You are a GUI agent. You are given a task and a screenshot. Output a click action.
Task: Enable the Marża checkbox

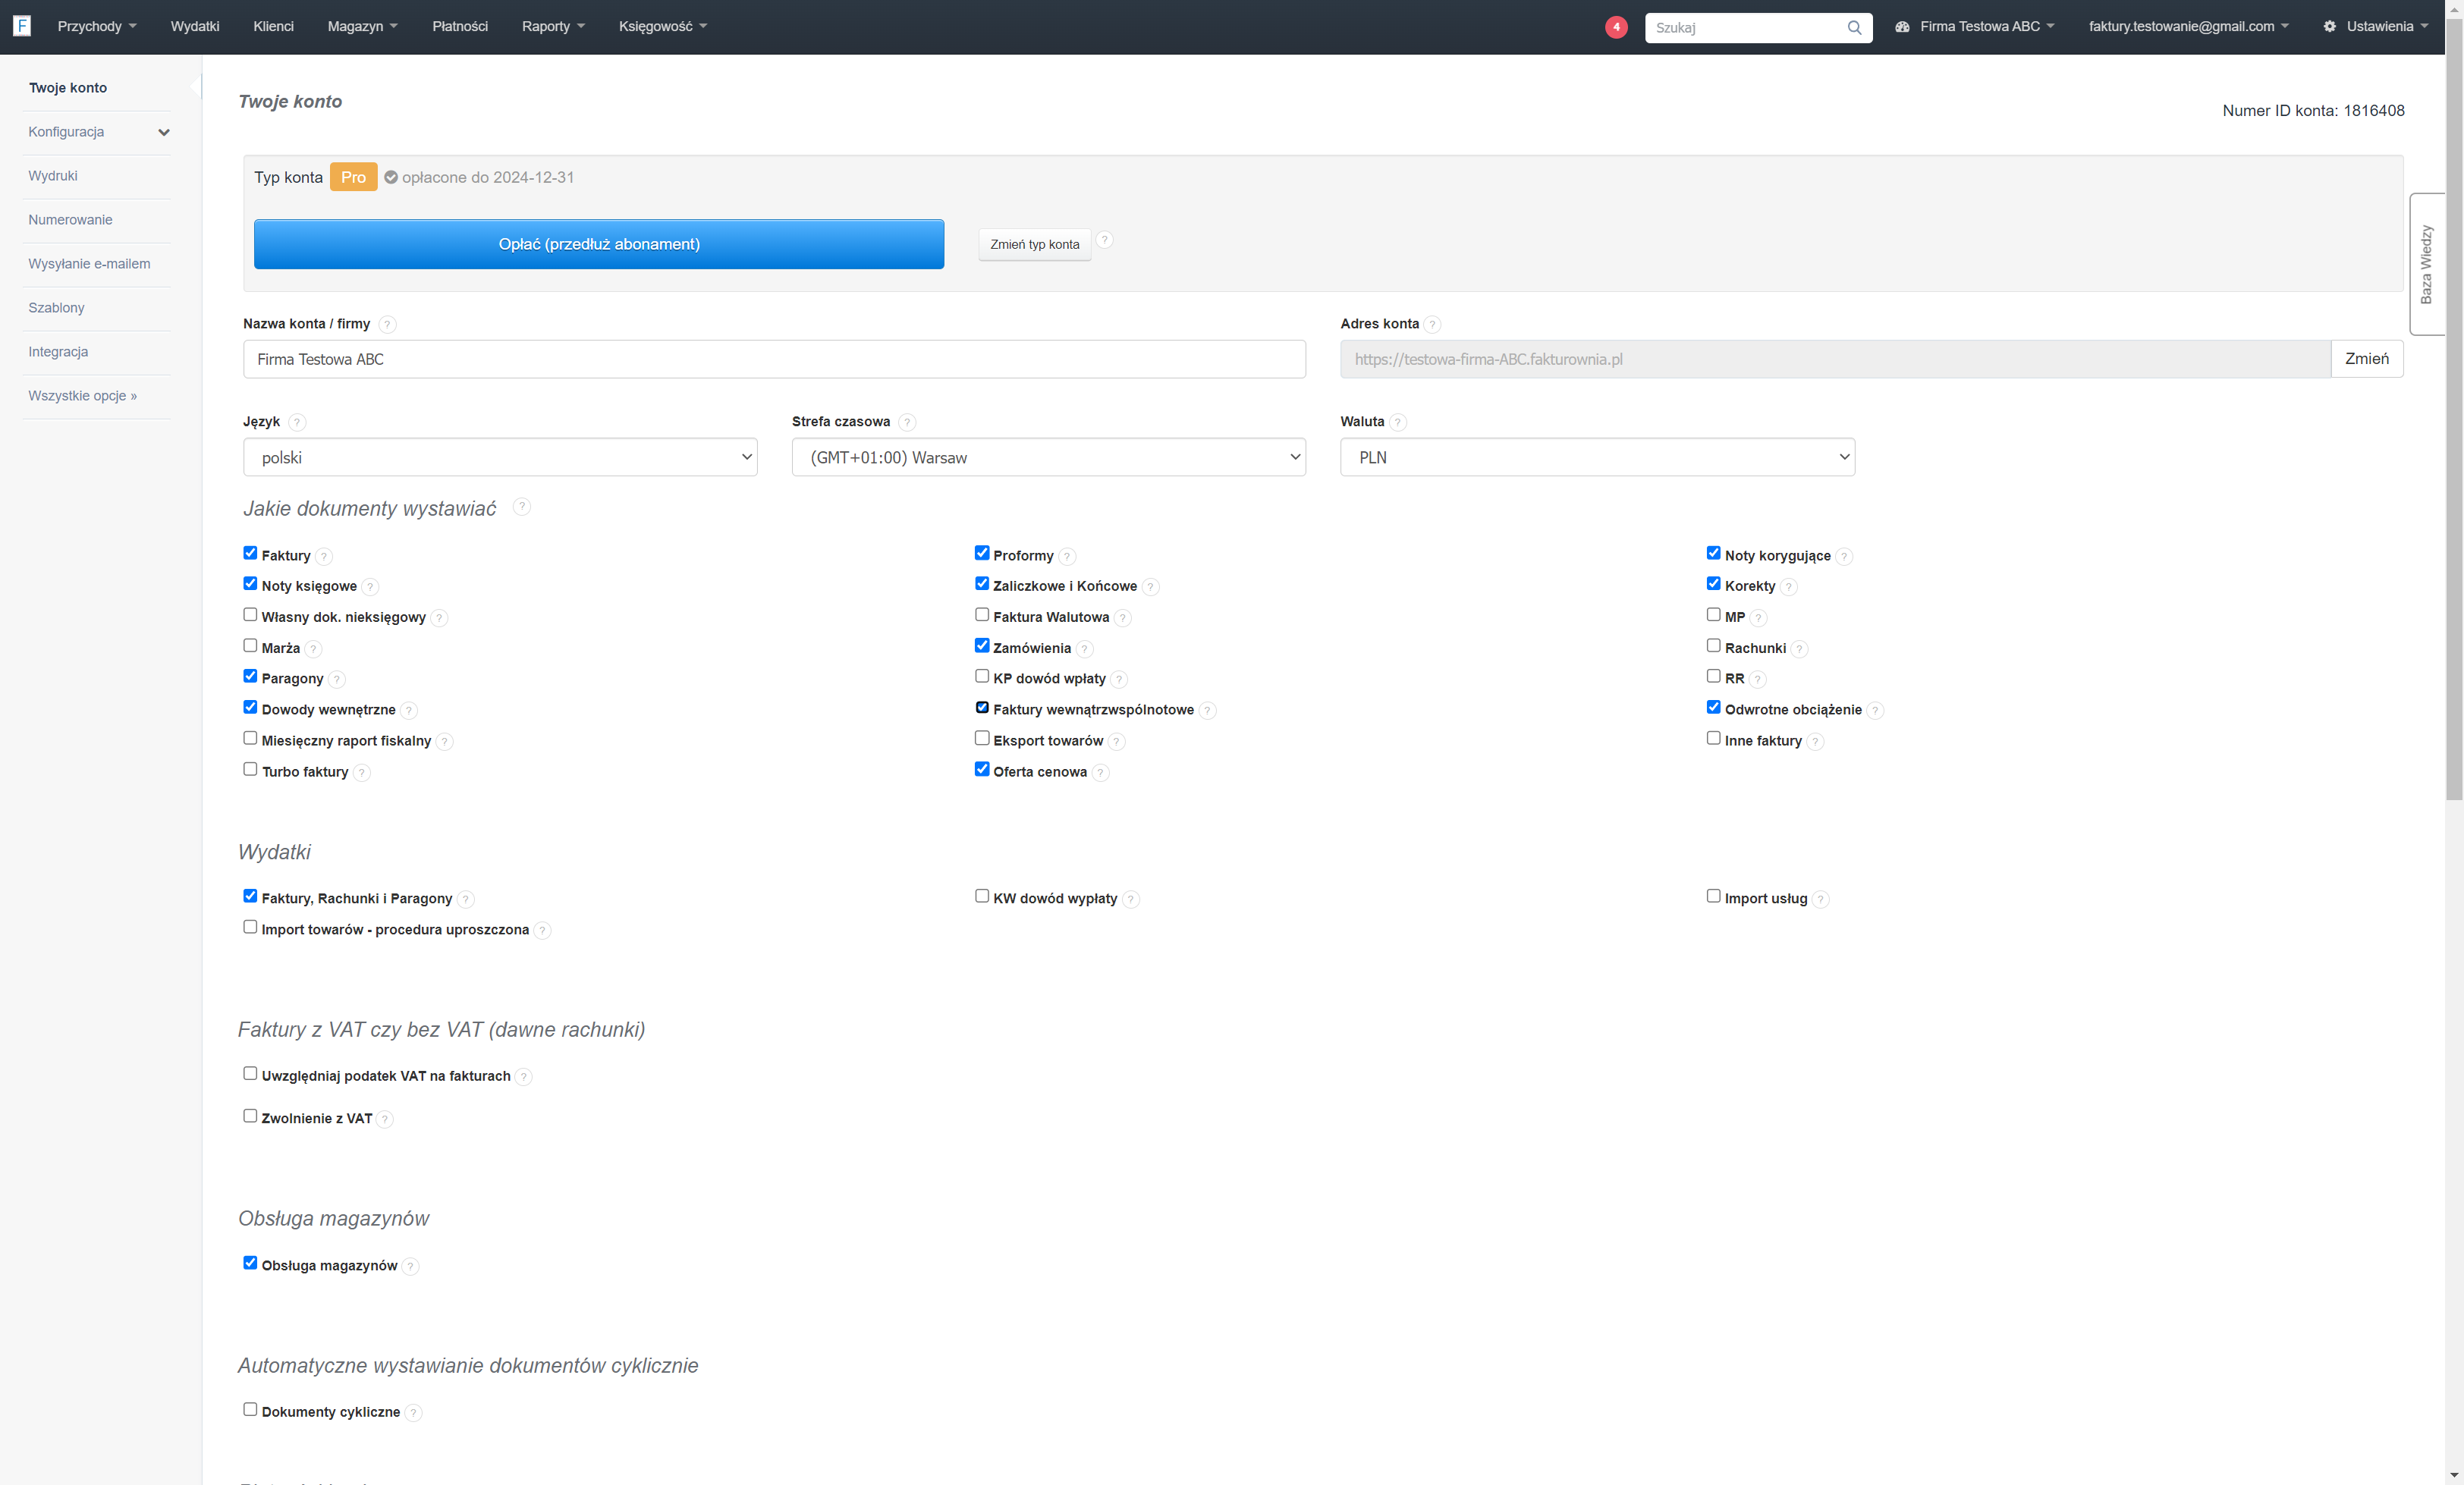pyautogui.click(x=250, y=646)
